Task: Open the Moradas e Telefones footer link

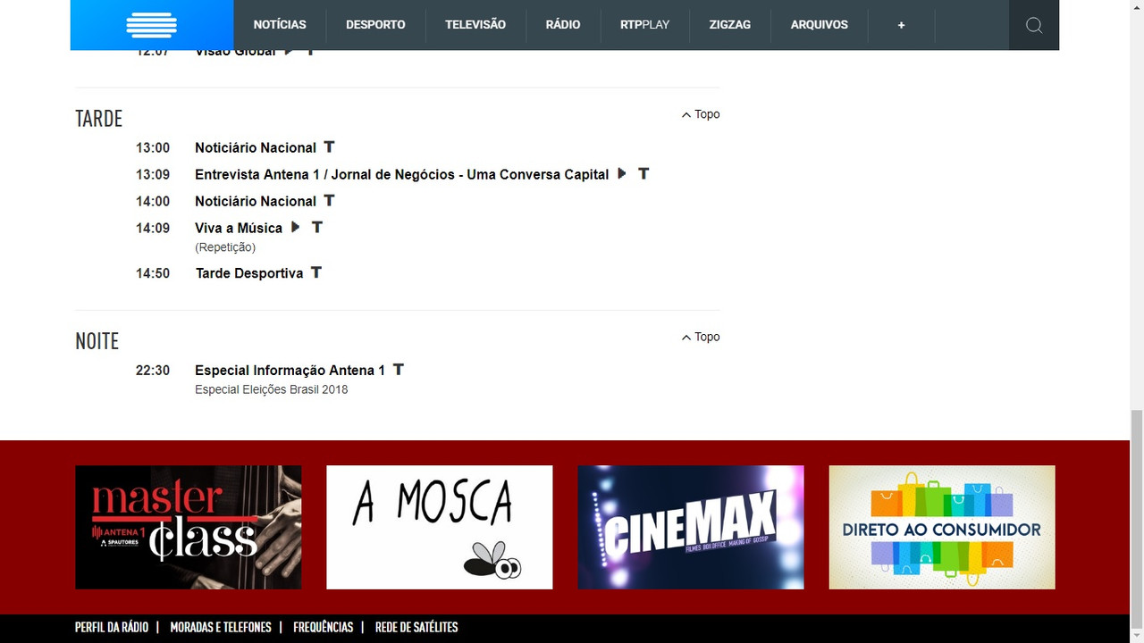Action: click(221, 627)
